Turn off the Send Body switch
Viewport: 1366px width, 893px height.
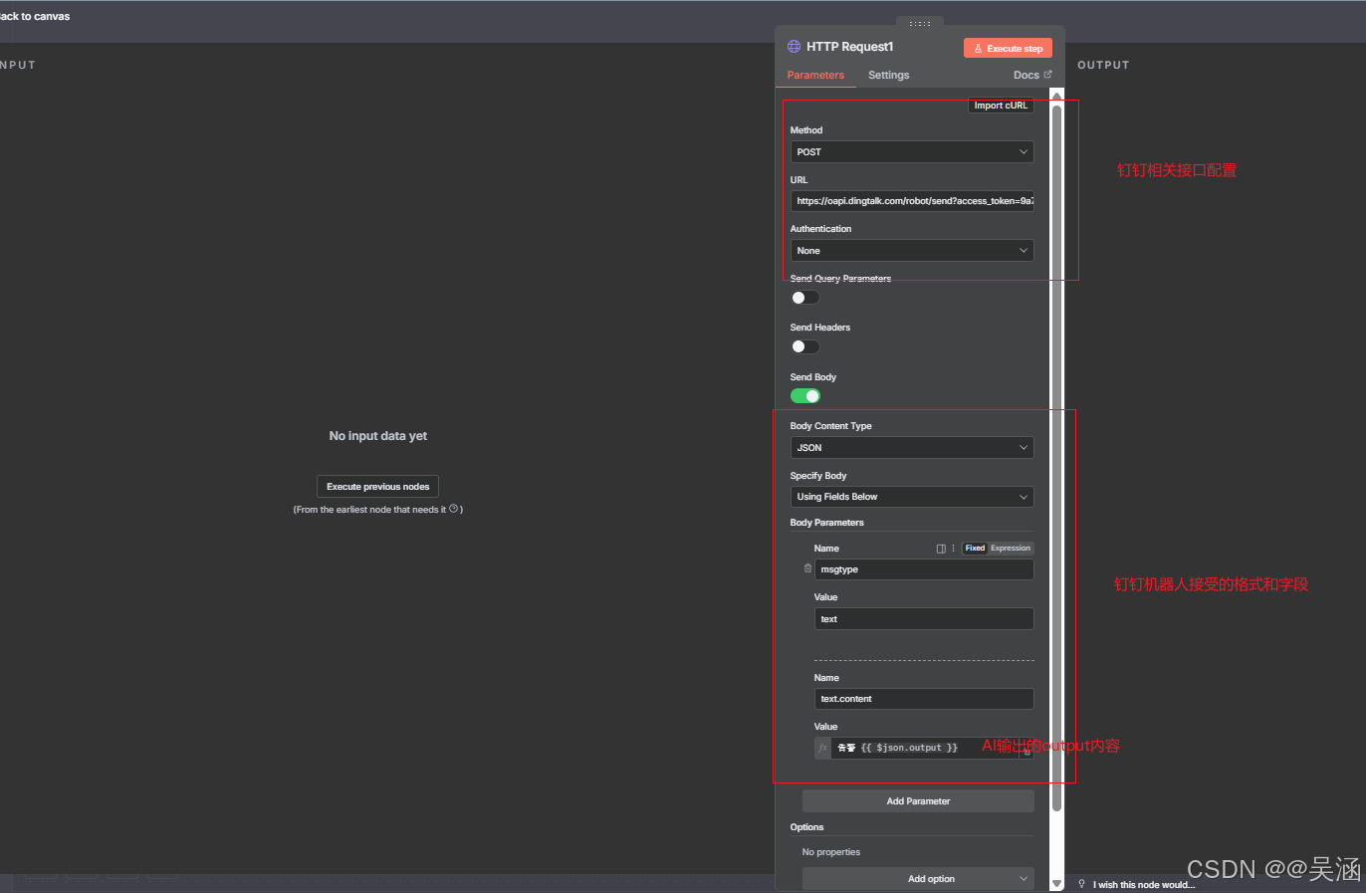tap(805, 396)
